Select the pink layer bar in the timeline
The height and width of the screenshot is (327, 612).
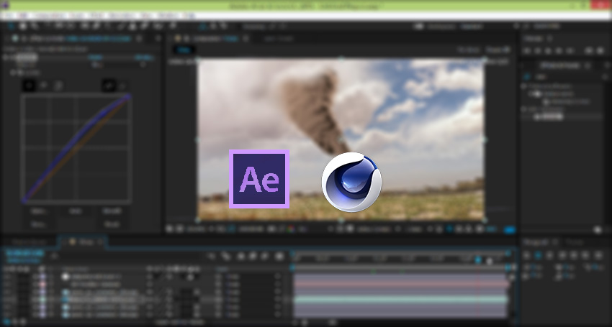pos(401,284)
